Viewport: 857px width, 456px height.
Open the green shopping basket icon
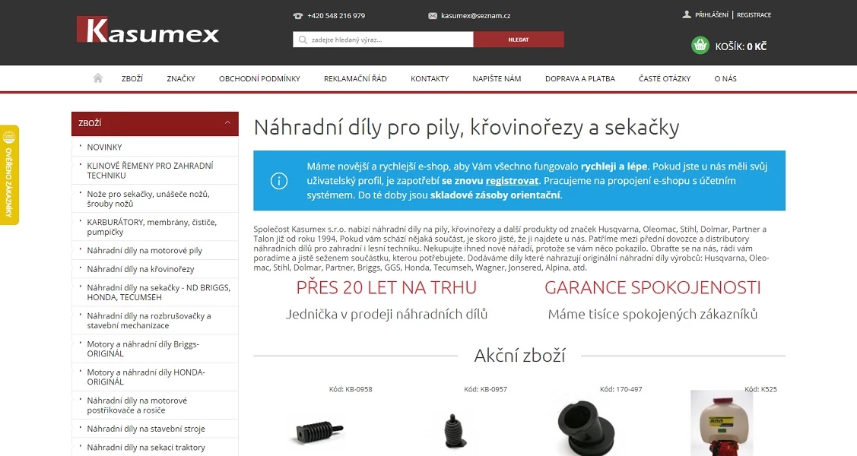pyautogui.click(x=700, y=46)
